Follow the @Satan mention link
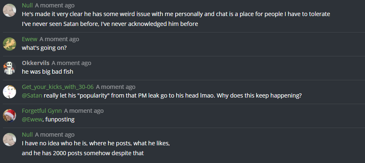 pyautogui.click(x=32, y=95)
